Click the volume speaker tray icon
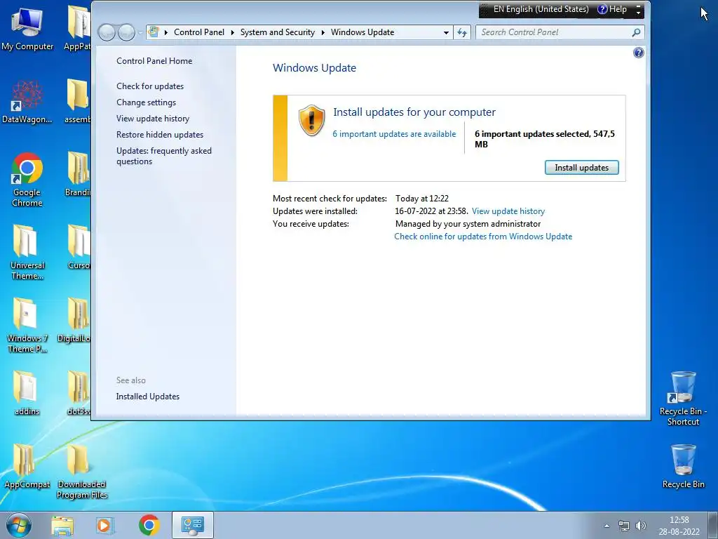 641,526
